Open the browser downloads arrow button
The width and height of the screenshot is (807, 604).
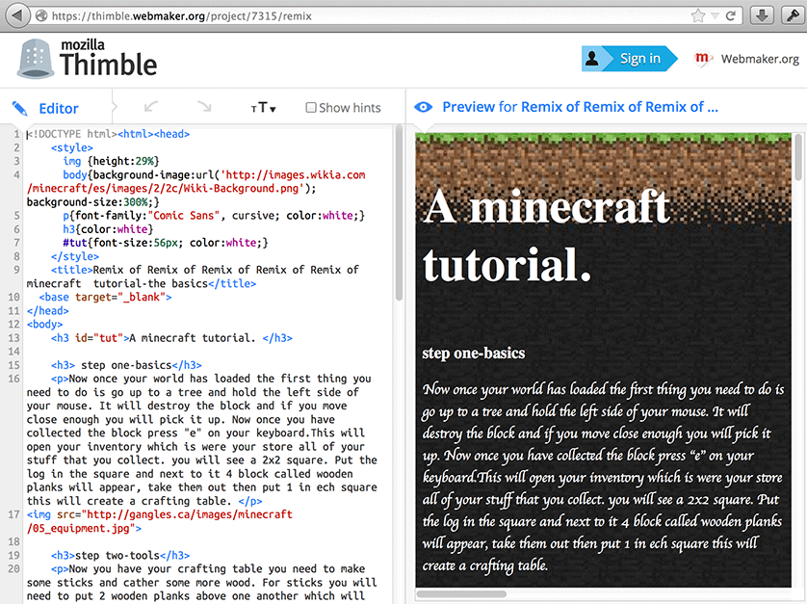[x=762, y=15]
